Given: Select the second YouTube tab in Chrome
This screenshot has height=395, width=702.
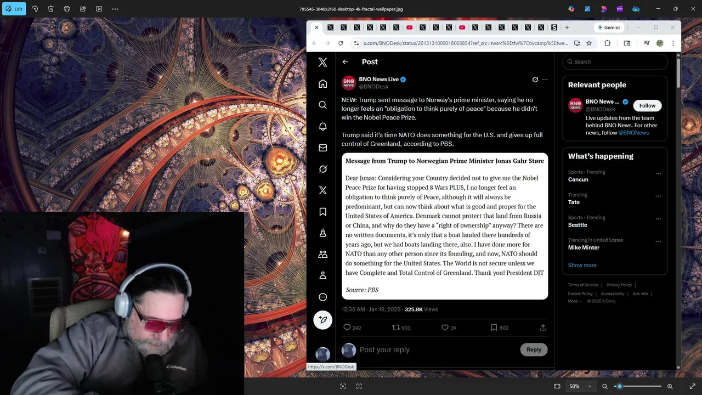Looking at the screenshot, I should (x=462, y=27).
